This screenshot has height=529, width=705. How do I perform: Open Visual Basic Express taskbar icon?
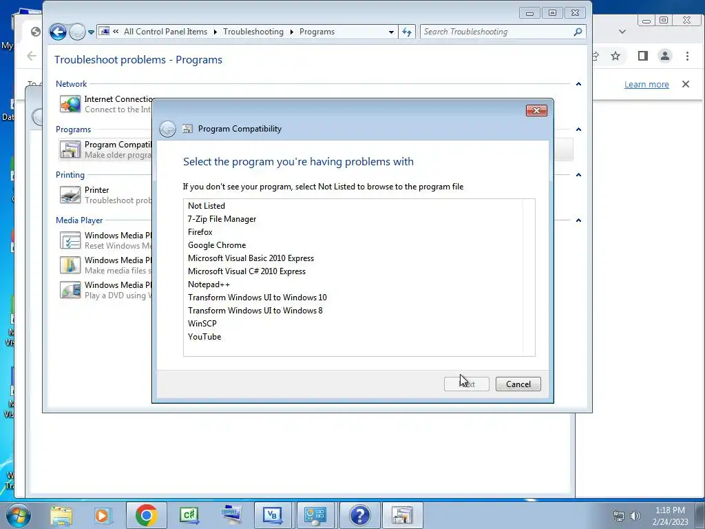(274, 515)
